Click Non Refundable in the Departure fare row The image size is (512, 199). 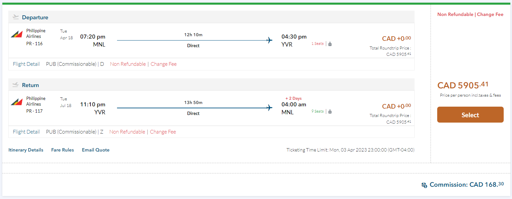128,64
